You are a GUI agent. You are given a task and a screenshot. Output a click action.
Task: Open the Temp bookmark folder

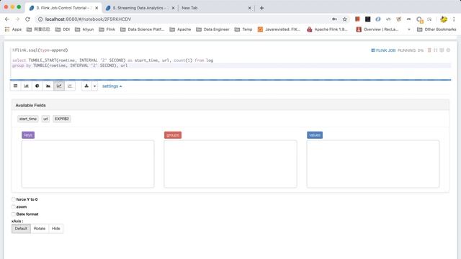pyautogui.click(x=243, y=29)
